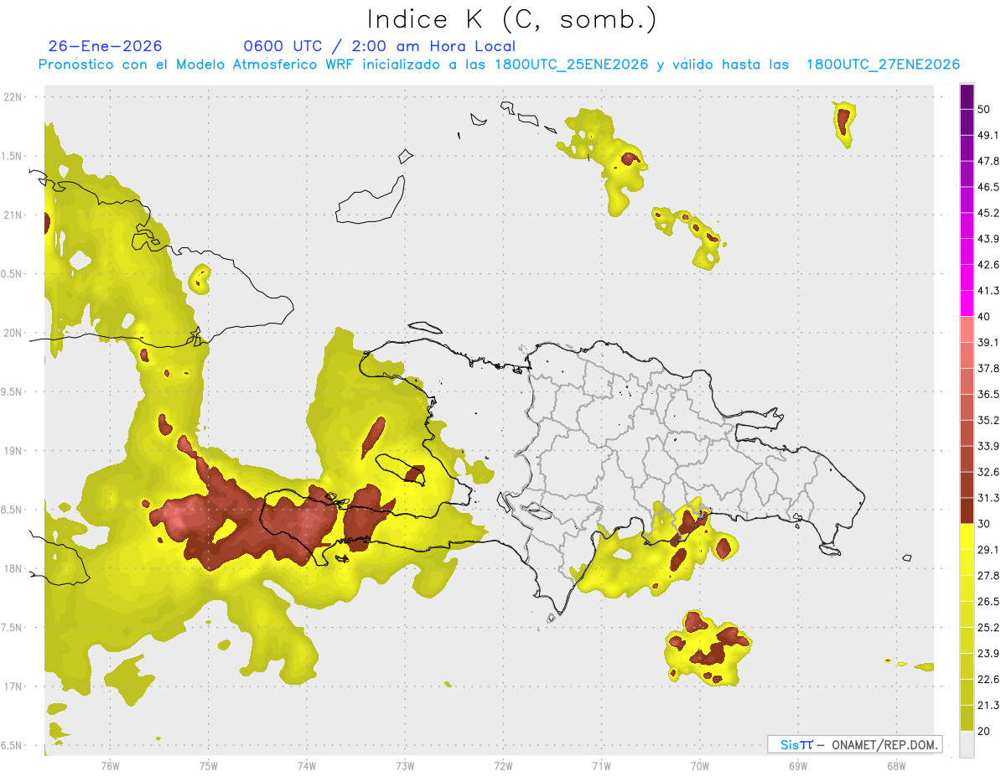
Task: Click the colorbar value "30"
Action: click(984, 524)
